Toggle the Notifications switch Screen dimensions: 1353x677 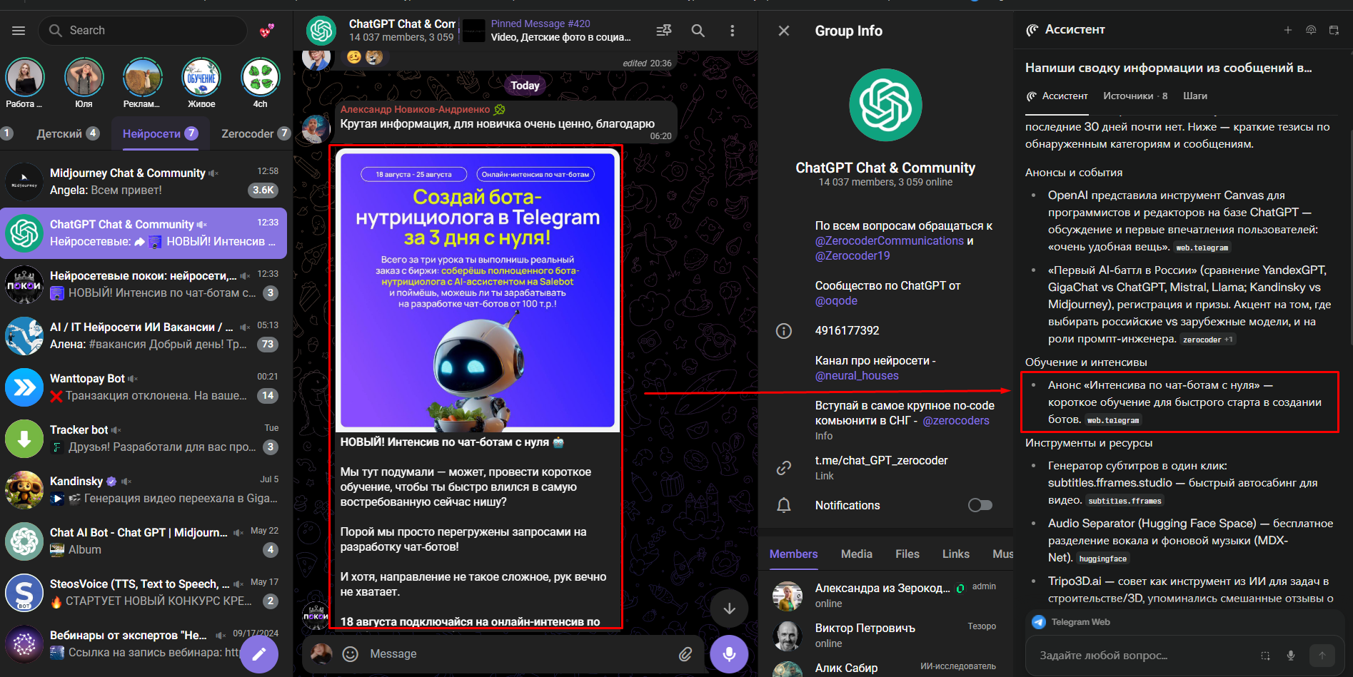[x=980, y=505]
